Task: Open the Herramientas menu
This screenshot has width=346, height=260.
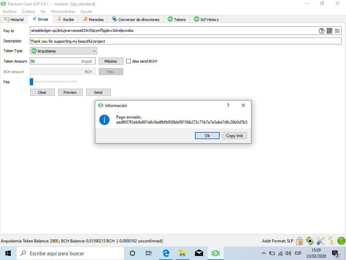Action: pyautogui.click(x=63, y=11)
